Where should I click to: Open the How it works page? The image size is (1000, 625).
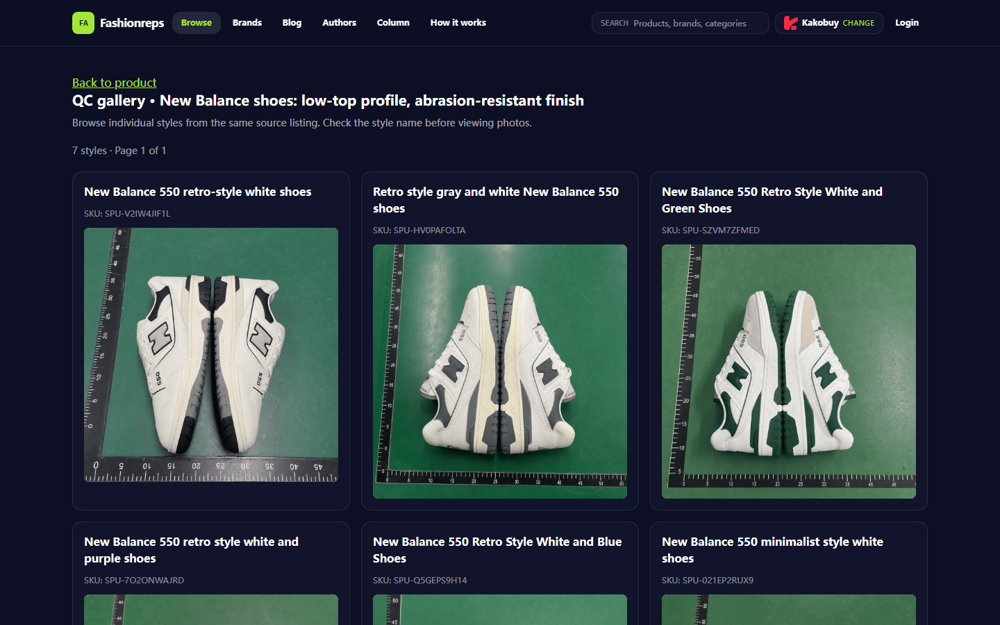click(x=458, y=23)
